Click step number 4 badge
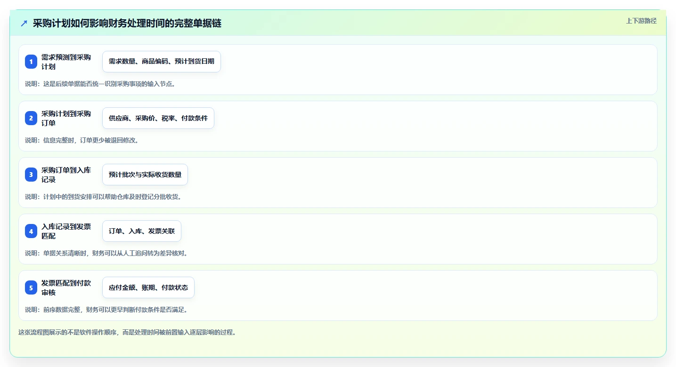The image size is (676, 367). pos(31,231)
